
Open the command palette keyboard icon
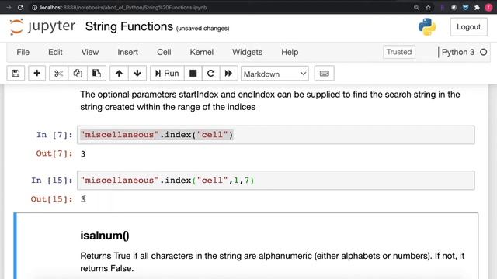pyautogui.click(x=324, y=74)
